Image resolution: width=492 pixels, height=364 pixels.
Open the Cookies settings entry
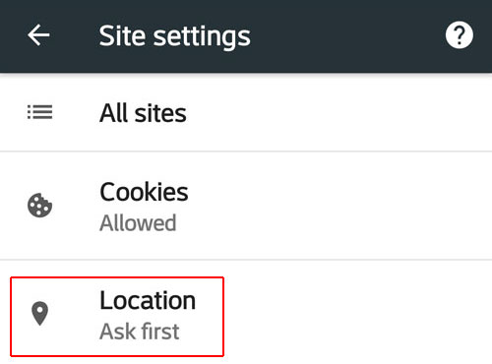[x=246, y=206]
